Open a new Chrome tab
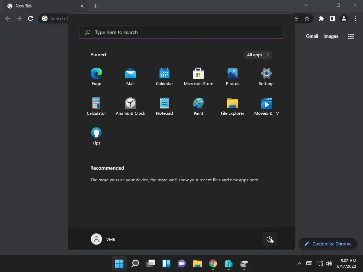This screenshot has width=363, height=272. tap(96, 6)
